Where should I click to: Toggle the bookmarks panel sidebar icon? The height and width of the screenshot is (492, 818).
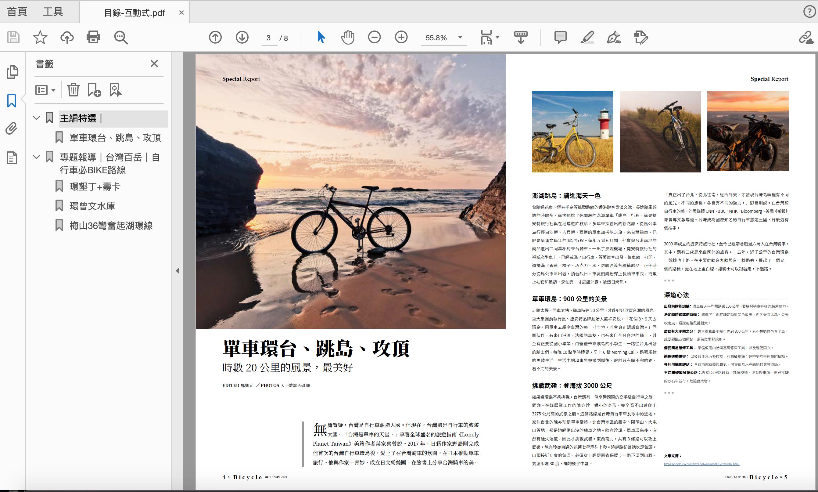pos(12,100)
